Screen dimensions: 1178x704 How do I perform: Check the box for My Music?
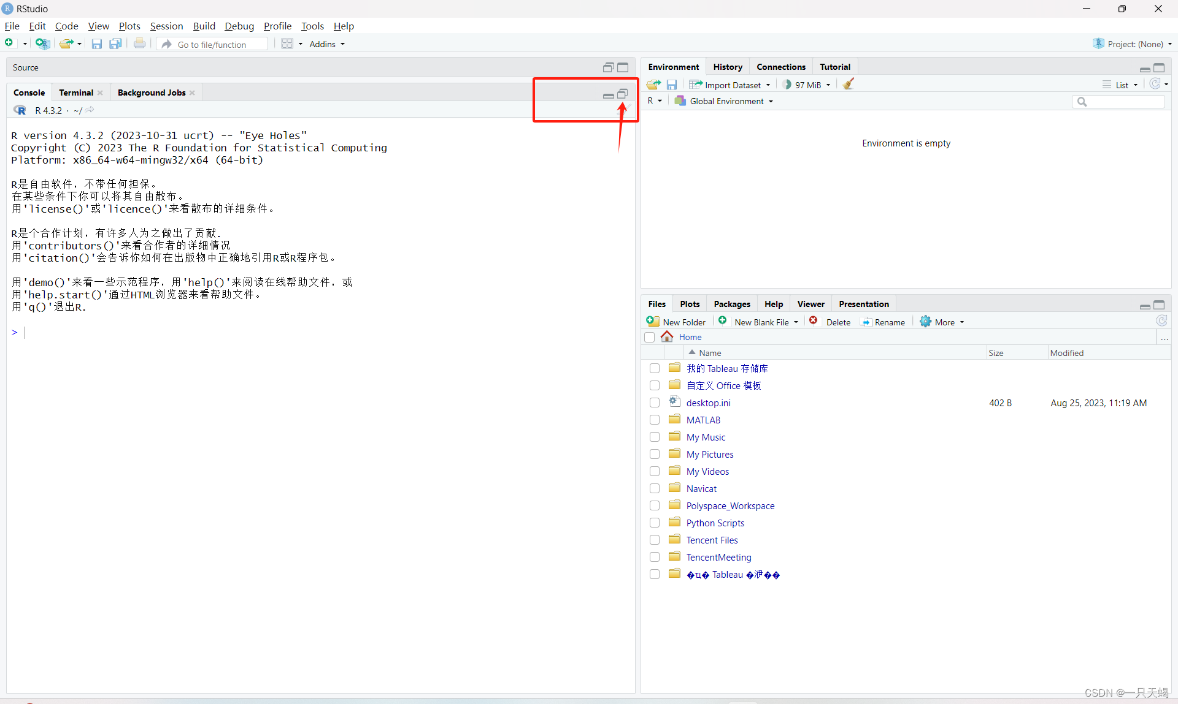tap(655, 437)
